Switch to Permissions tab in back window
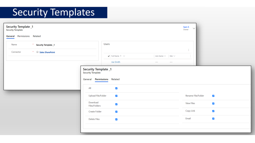 [x=23, y=36]
